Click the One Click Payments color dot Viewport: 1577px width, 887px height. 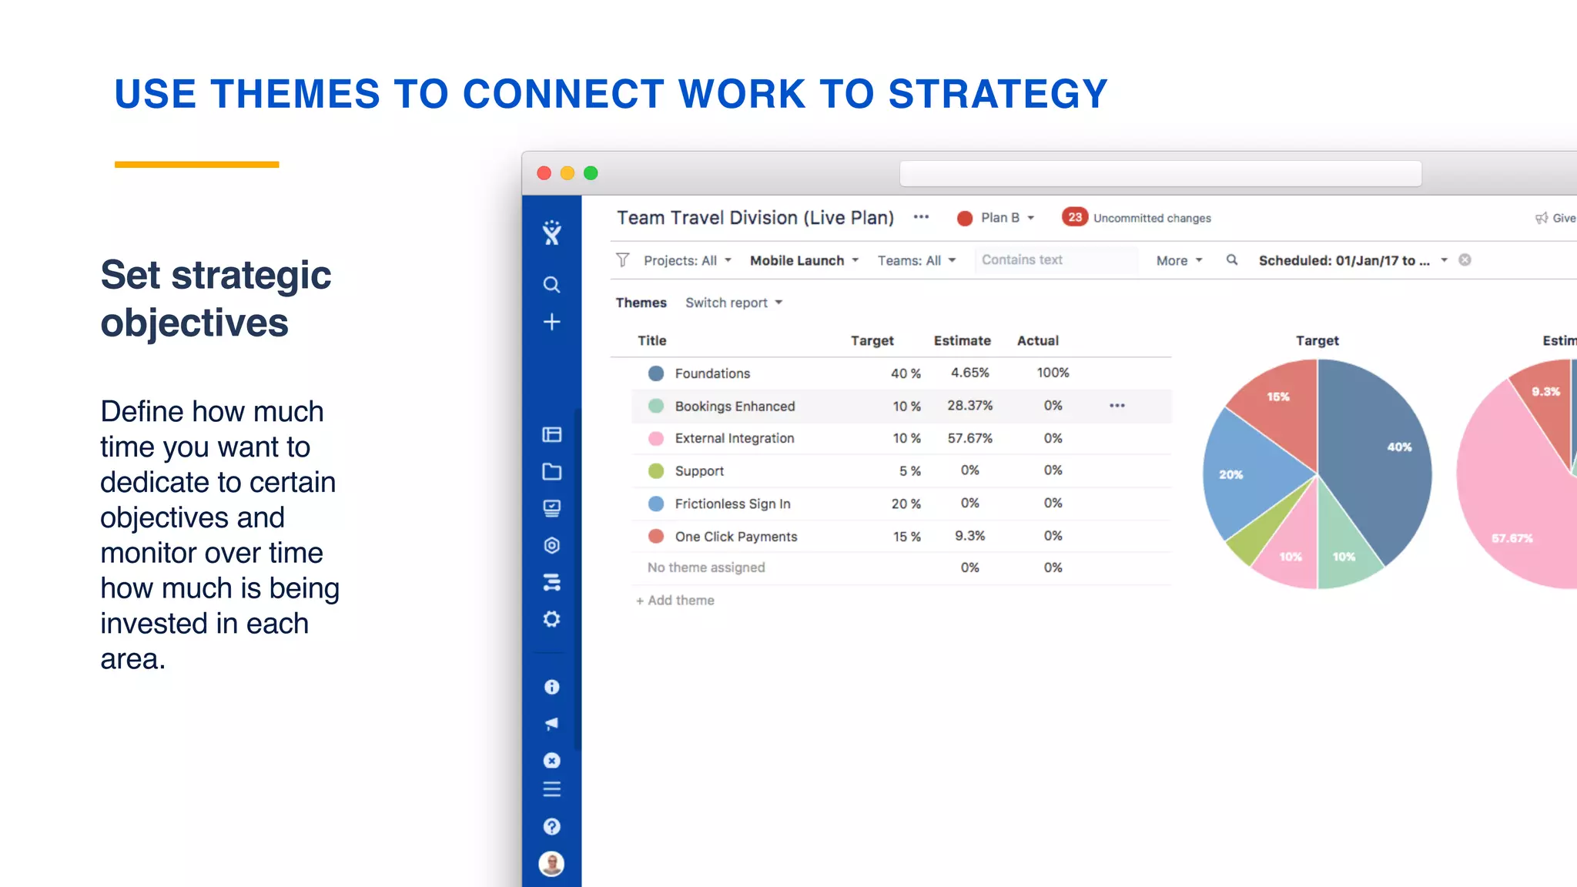pyautogui.click(x=656, y=536)
